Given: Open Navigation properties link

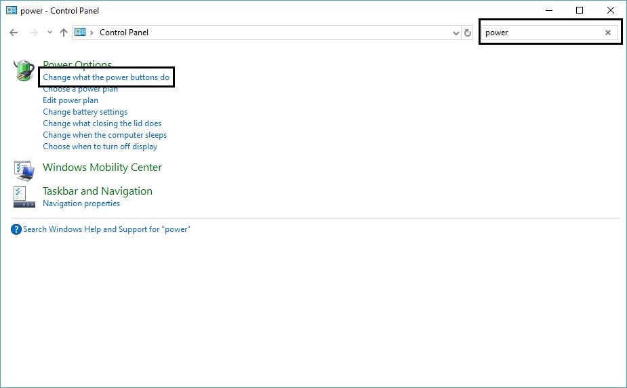Looking at the screenshot, I should pos(81,203).
